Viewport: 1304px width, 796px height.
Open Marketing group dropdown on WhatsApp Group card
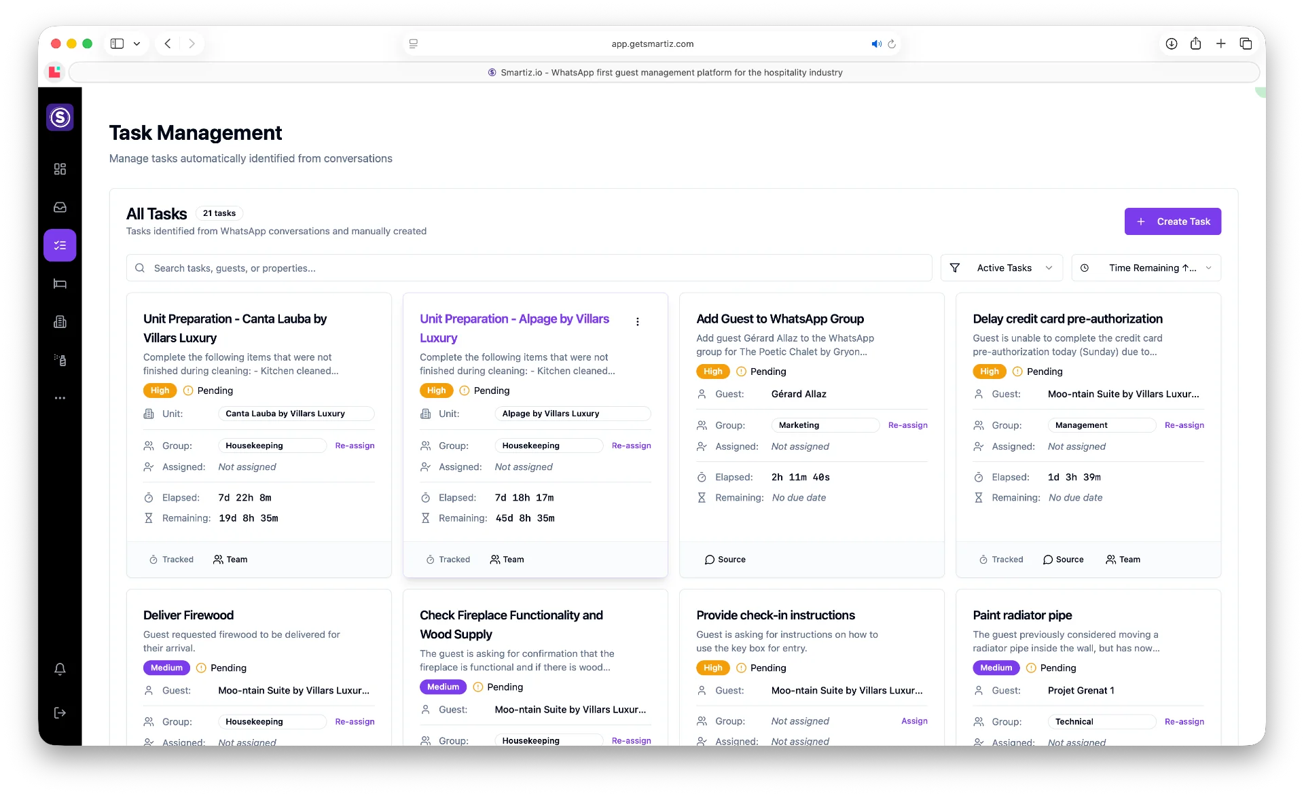pyautogui.click(x=825, y=425)
